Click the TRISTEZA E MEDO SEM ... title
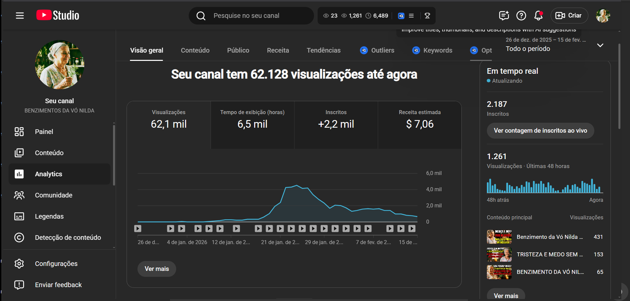 tap(550, 254)
